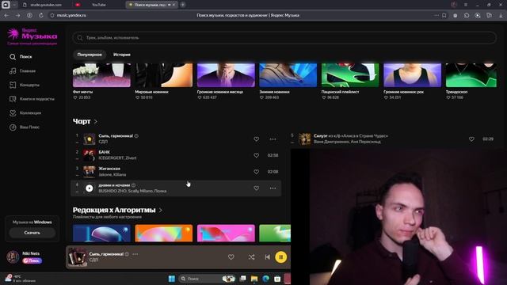Click the music.yandex.ru address bar

[x=71, y=15]
